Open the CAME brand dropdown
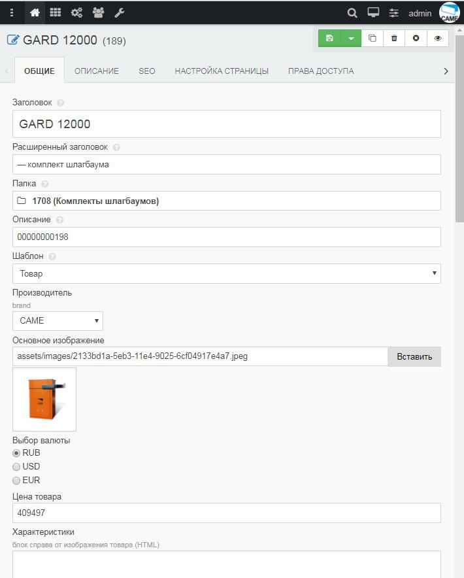Image resolution: width=464 pixels, height=578 pixels. [x=58, y=321]
